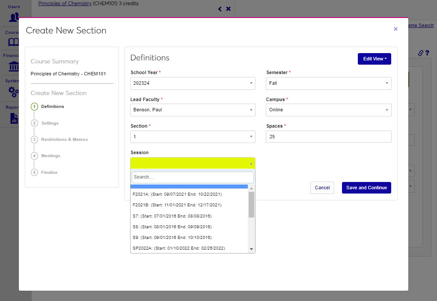
Task: Click the System gears icon
Action: point(14,92)
